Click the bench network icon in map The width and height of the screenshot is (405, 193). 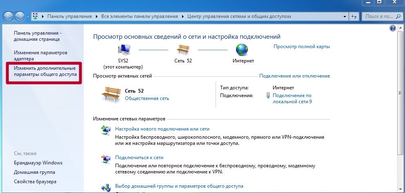tap(183, 50)
